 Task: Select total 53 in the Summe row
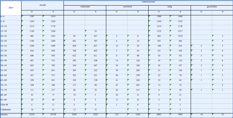pyautogui.click(x=223, y=116)
